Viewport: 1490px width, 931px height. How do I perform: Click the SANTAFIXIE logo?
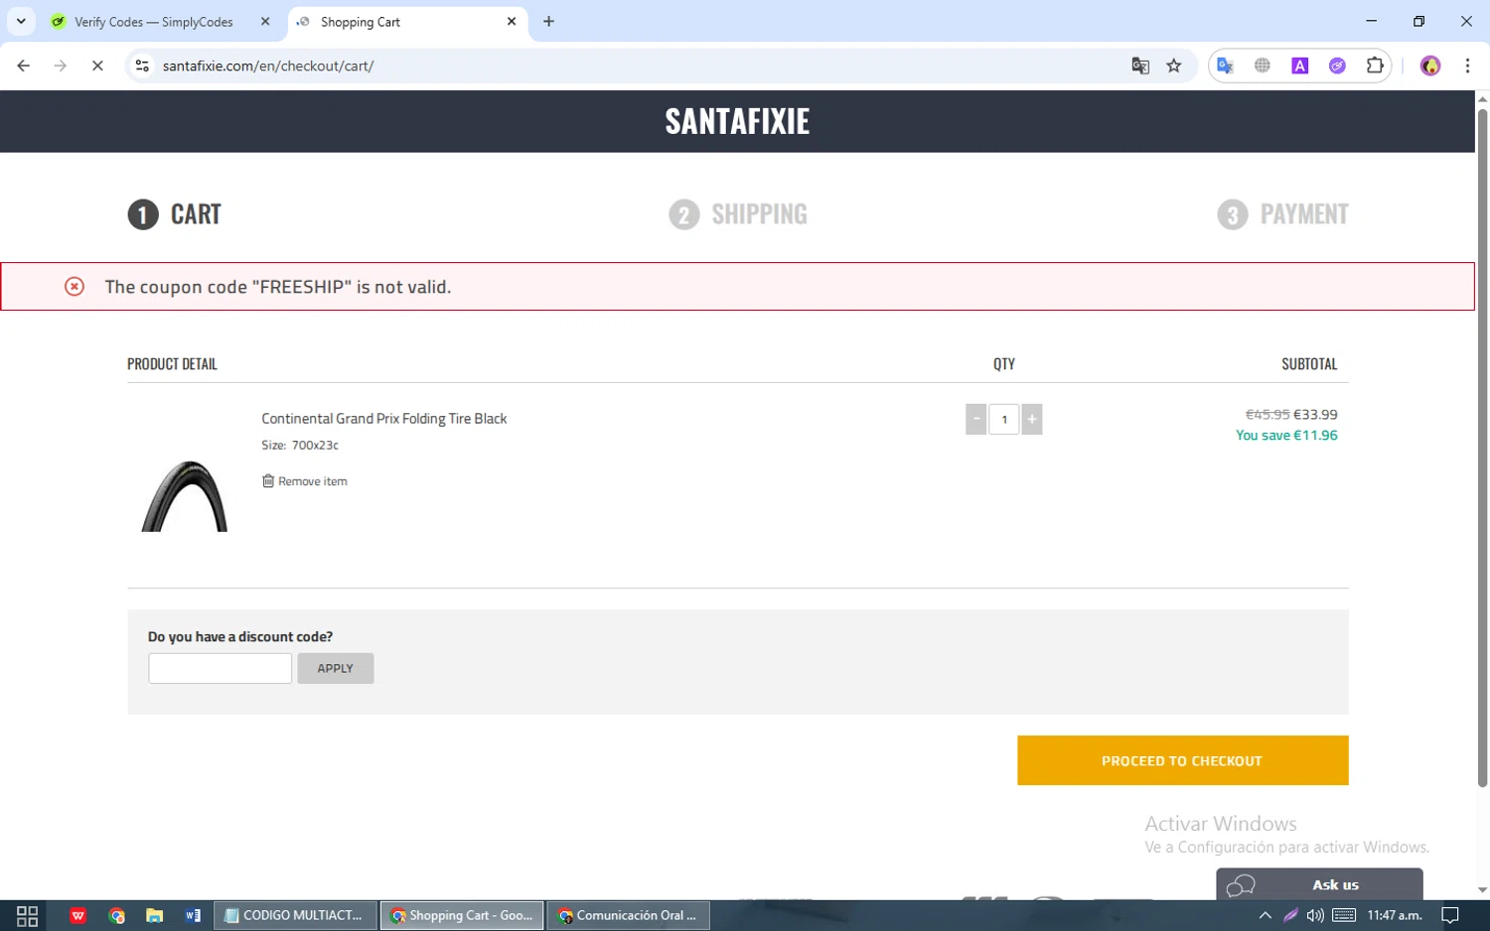[x=737, y=121]
